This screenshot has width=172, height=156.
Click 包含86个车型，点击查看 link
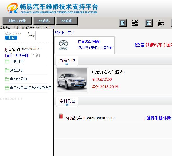(x=95, y=47)
